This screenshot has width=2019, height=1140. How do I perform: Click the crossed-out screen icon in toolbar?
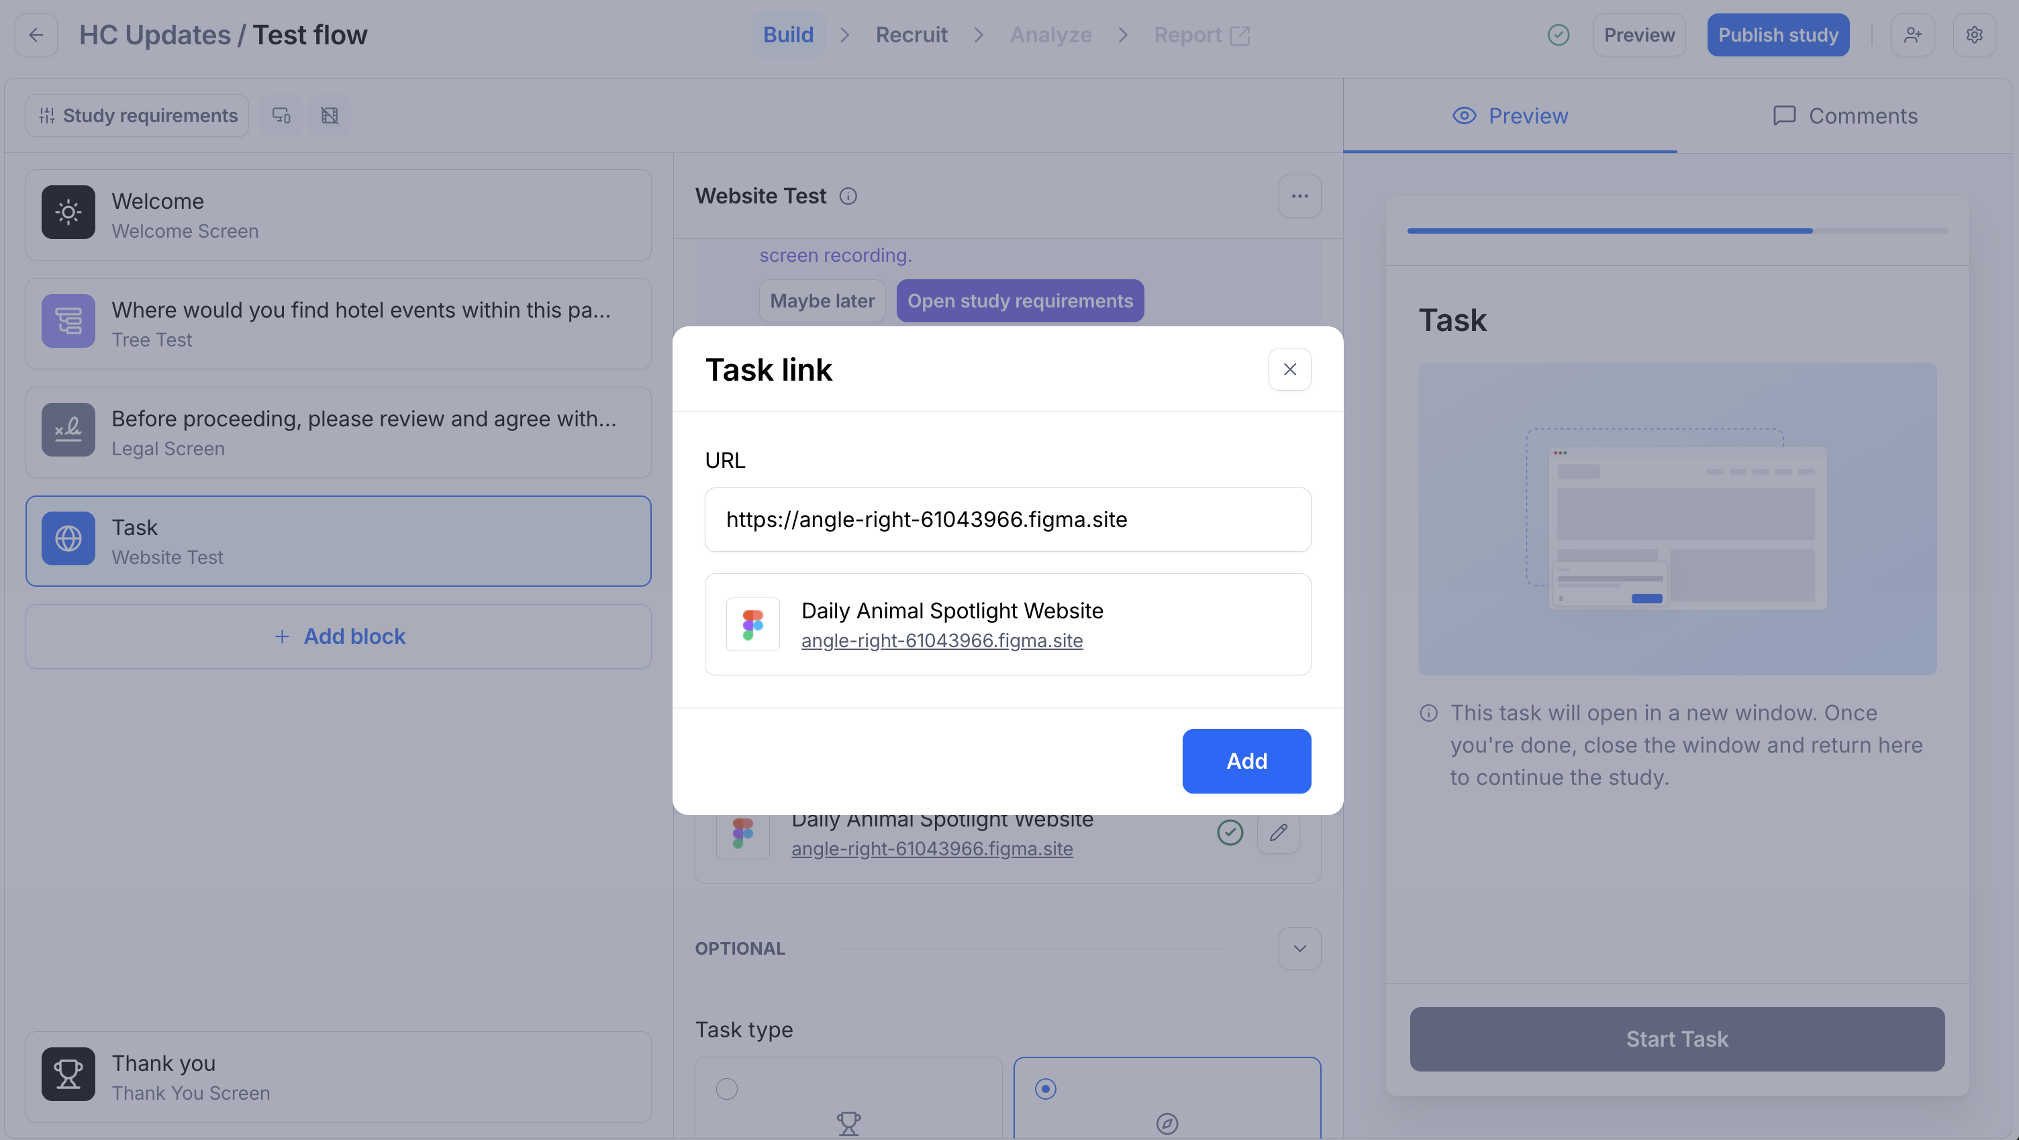click(329, 116)
